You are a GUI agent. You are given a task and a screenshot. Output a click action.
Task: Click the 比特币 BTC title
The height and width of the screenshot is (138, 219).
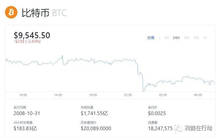(44, 13)
